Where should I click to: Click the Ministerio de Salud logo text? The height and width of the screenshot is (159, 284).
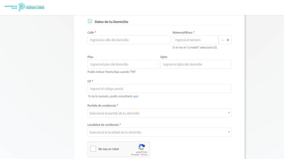(11, 7)
